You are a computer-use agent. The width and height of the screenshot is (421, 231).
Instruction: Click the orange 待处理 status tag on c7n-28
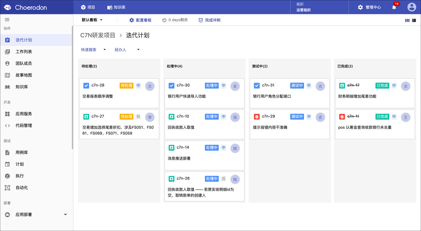pos(126,86)
